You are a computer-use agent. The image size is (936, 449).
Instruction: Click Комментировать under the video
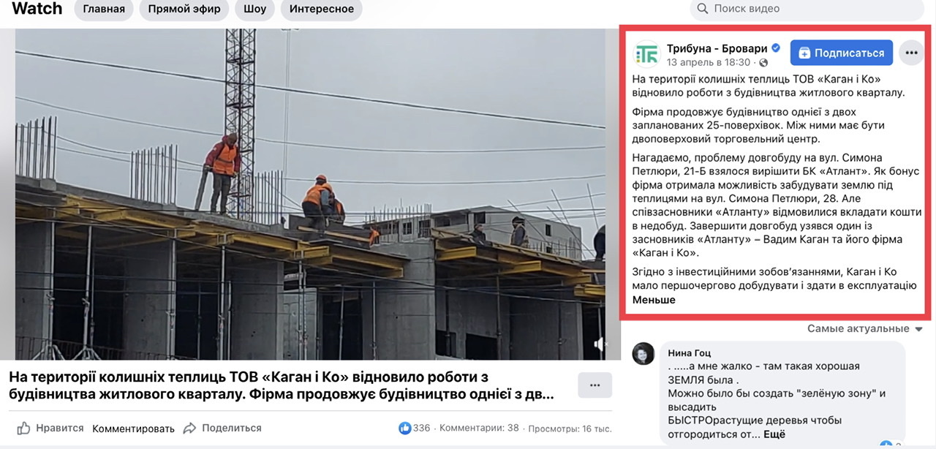click(133, 429)
